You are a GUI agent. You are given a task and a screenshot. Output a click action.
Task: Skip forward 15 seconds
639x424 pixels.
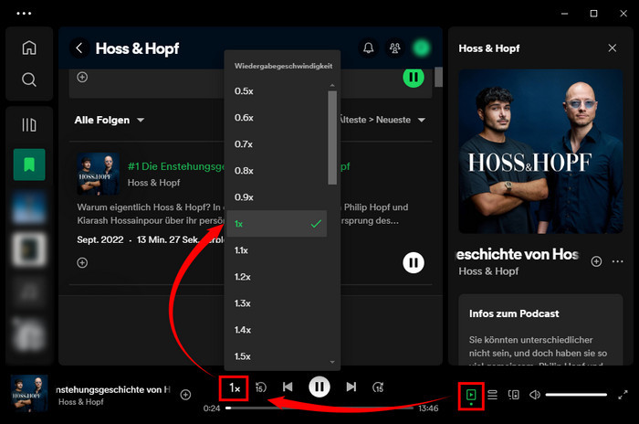pos(378,387)
